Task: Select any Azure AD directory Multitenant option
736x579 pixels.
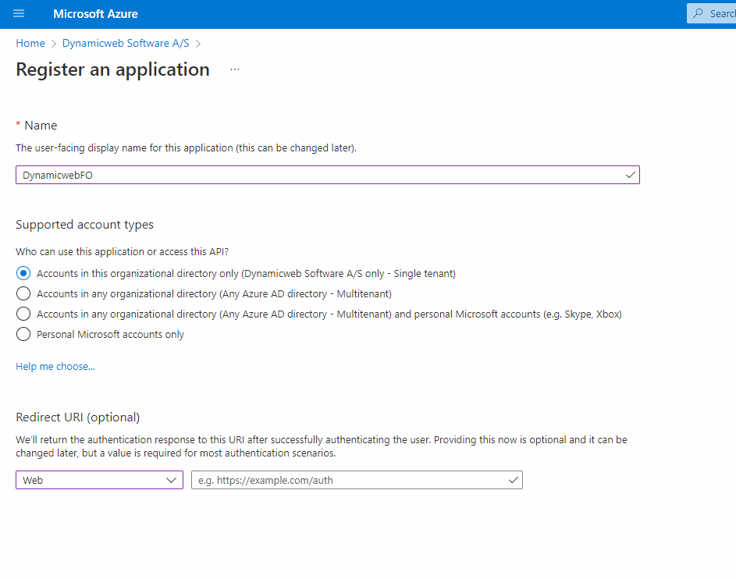Action: [x=23, y=294]
